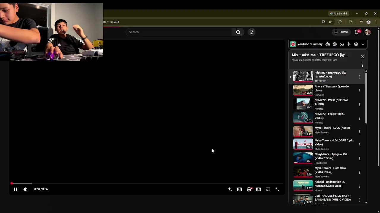Click Ask Gemini in Chrome title bar
Viewport: 380px width, 213px height.
point(338,13)
